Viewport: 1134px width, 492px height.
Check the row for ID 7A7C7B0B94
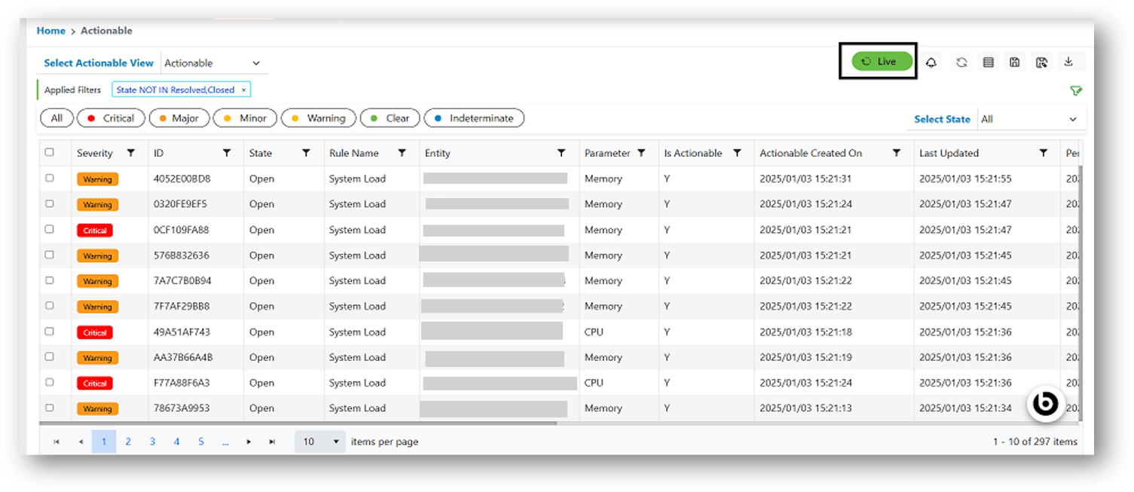[x=50, y=280]
